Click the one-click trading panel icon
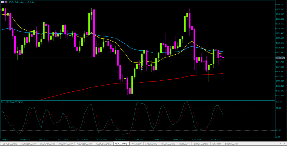Viewport: 287px width, 146px height. click(2, 2)
